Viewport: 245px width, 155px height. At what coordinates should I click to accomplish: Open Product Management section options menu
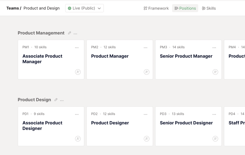[x=75, y=33]
